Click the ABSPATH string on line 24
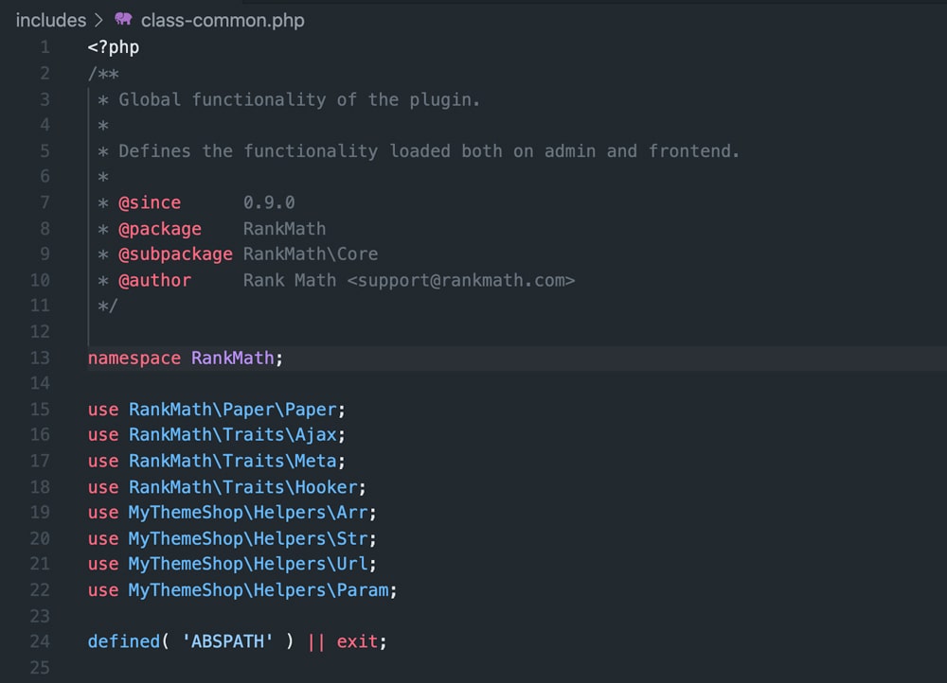Viewport: 947px width, 683px height. 227,641
